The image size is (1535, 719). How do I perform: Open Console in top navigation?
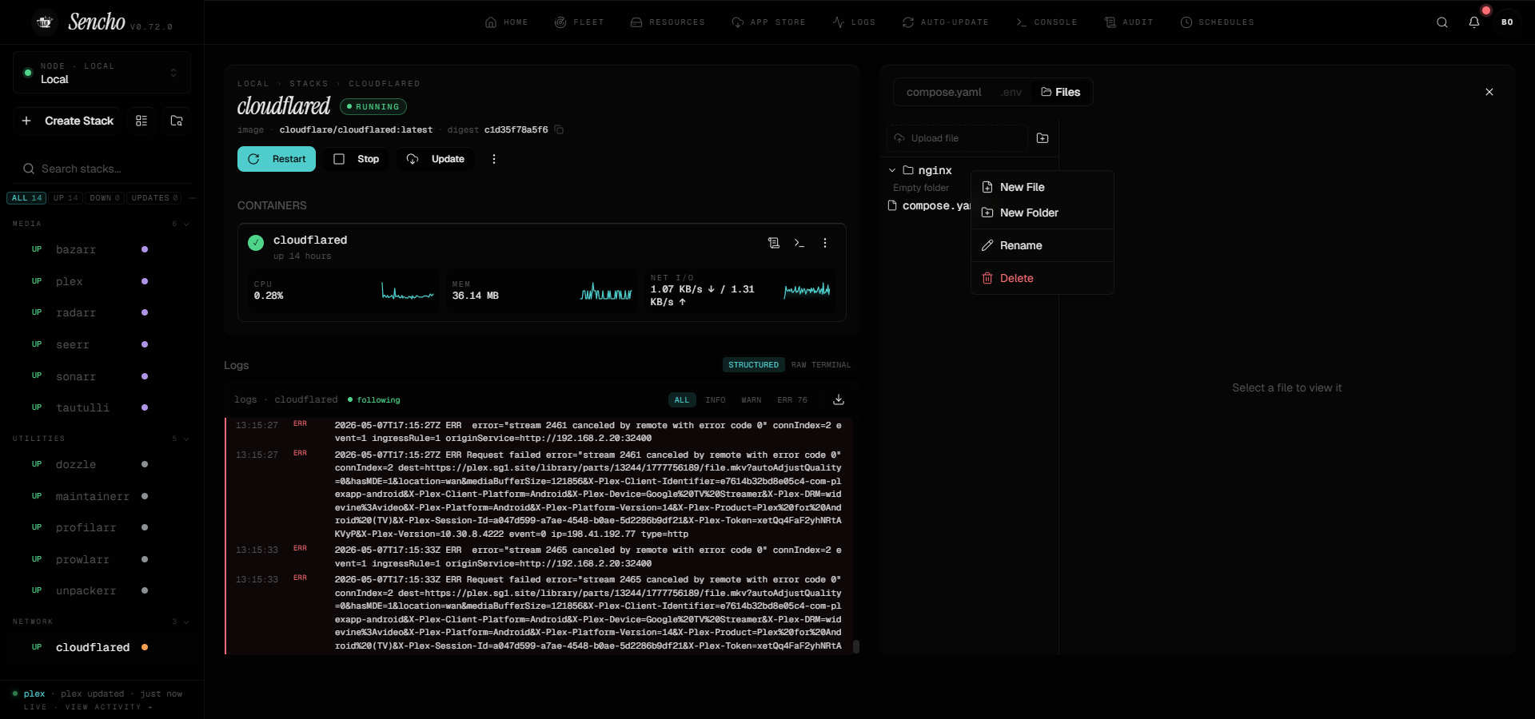tap(1047, 22)
